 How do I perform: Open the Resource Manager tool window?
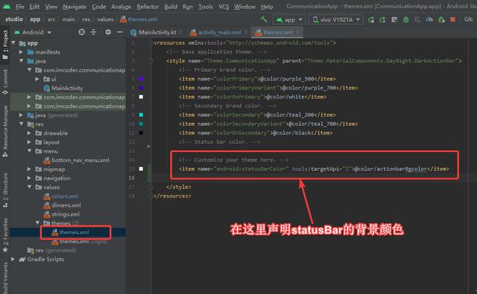pyautogui.click(x=5, y=131)
